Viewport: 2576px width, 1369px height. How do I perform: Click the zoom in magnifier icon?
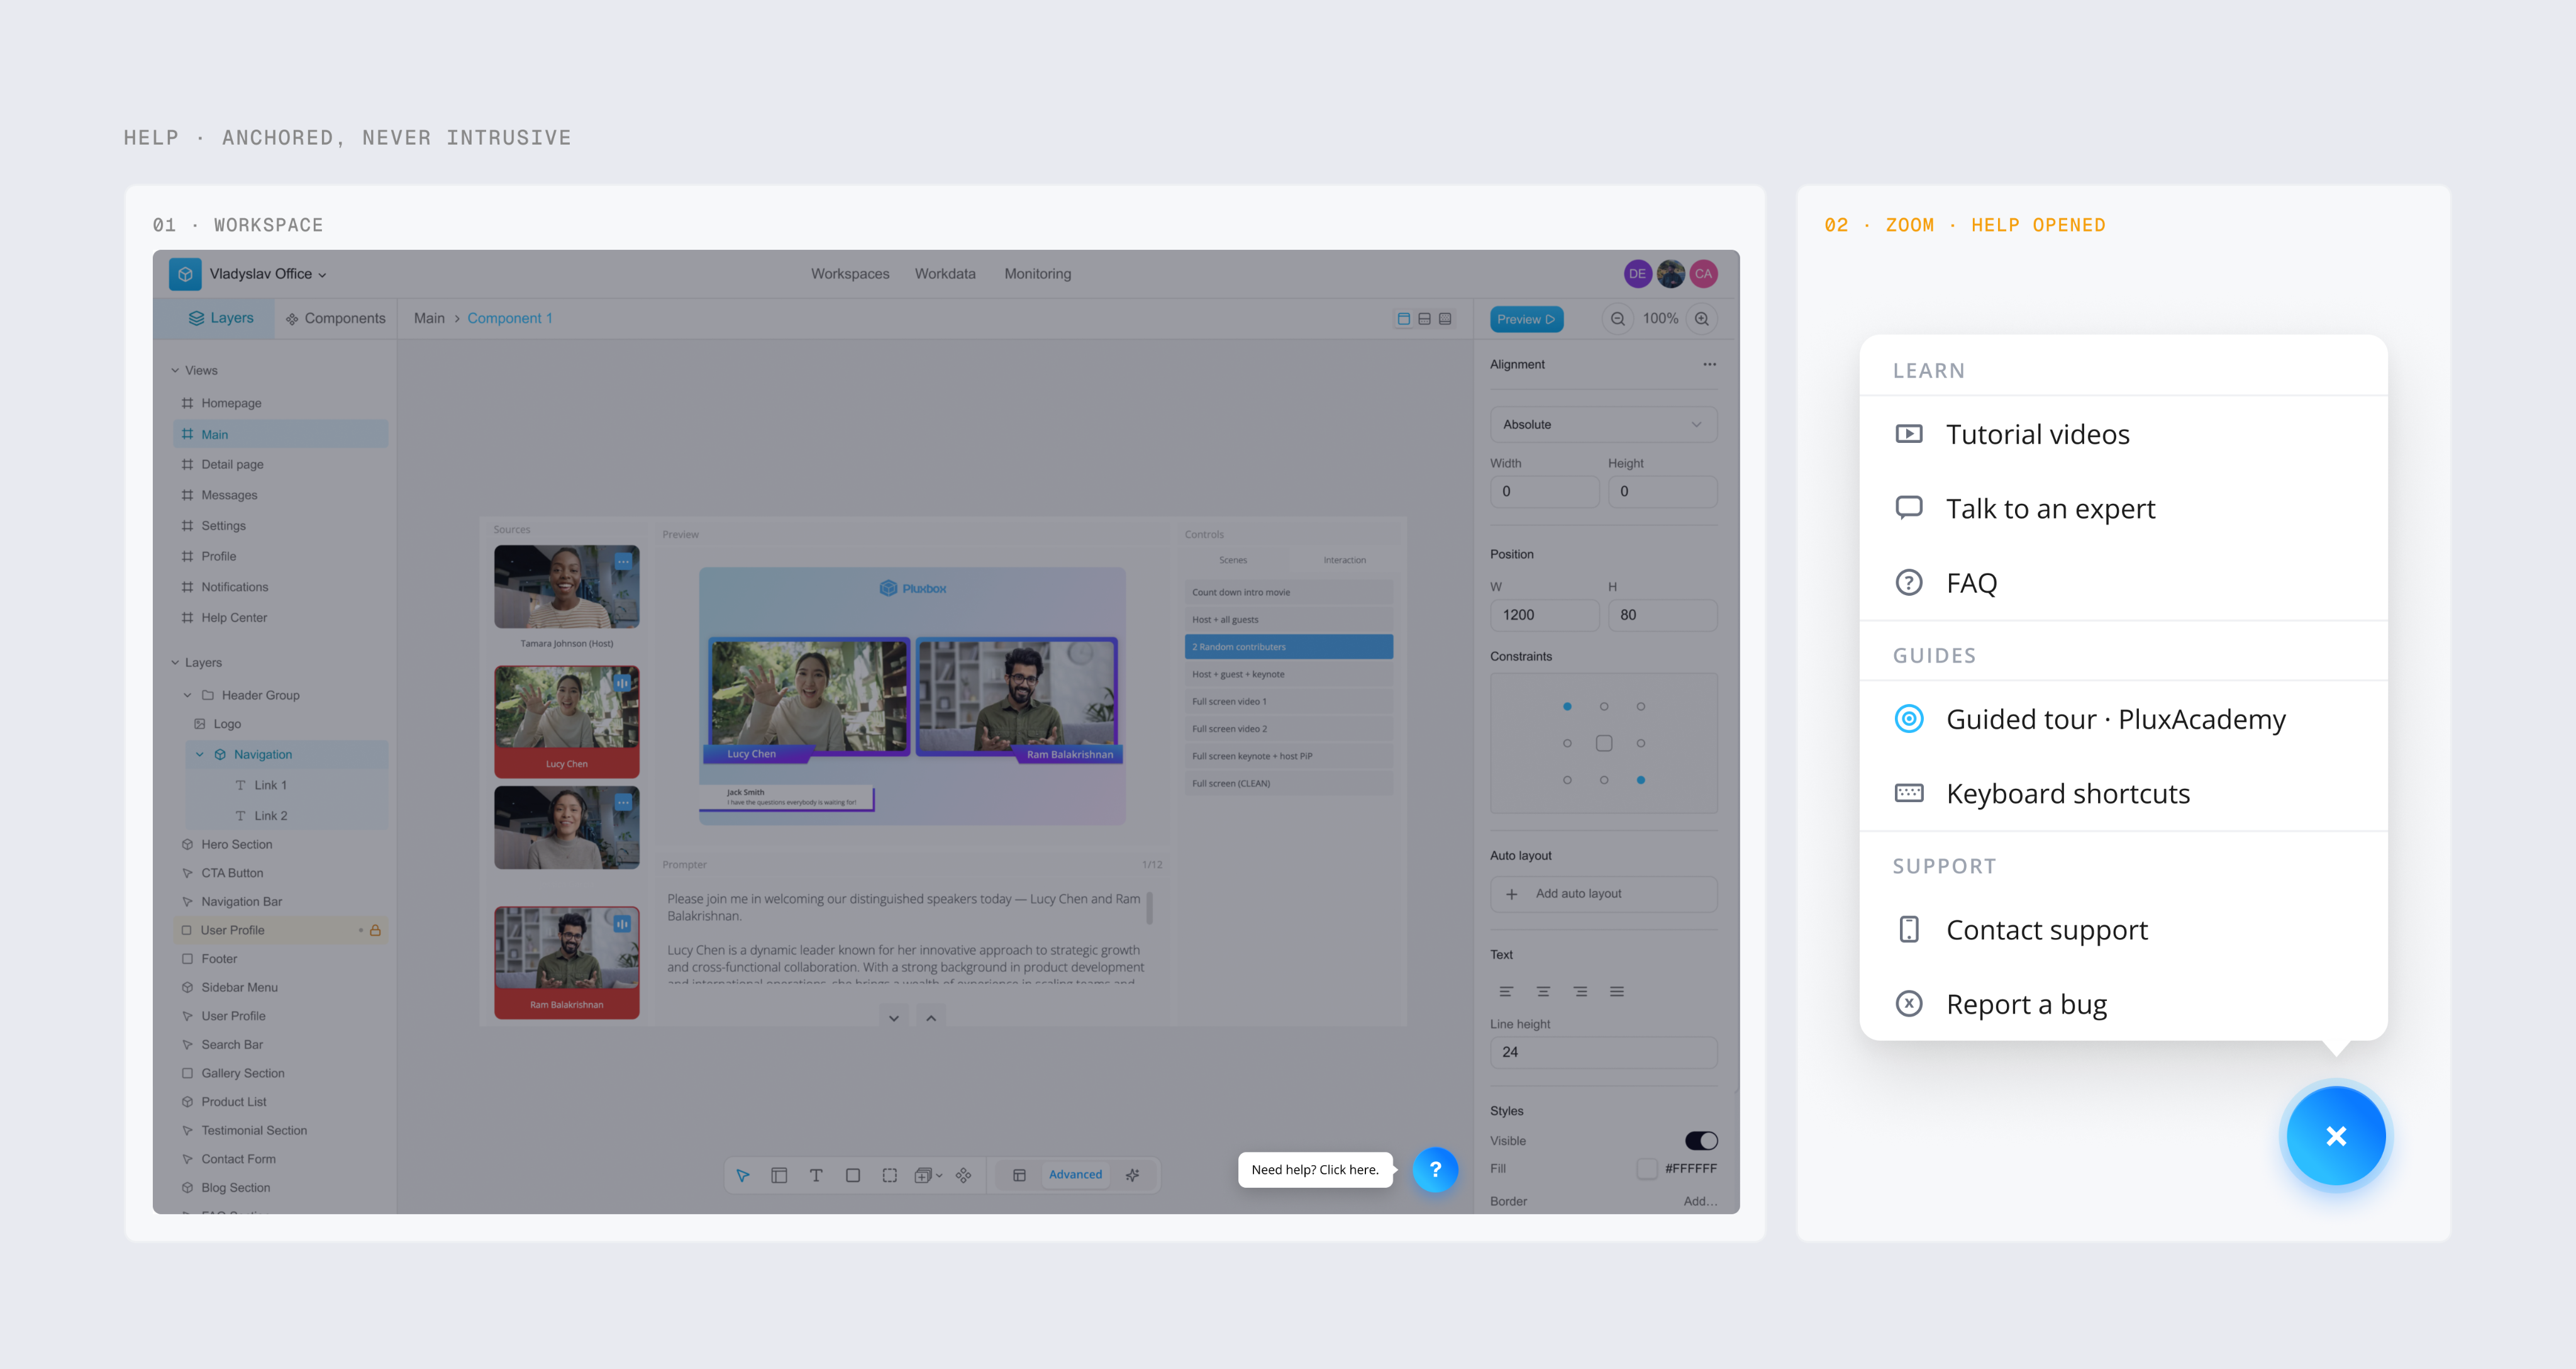click(1701, 319)
